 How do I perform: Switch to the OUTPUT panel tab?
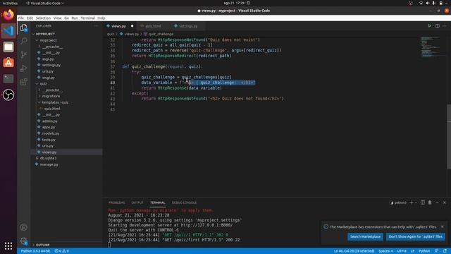click(137, 202)
